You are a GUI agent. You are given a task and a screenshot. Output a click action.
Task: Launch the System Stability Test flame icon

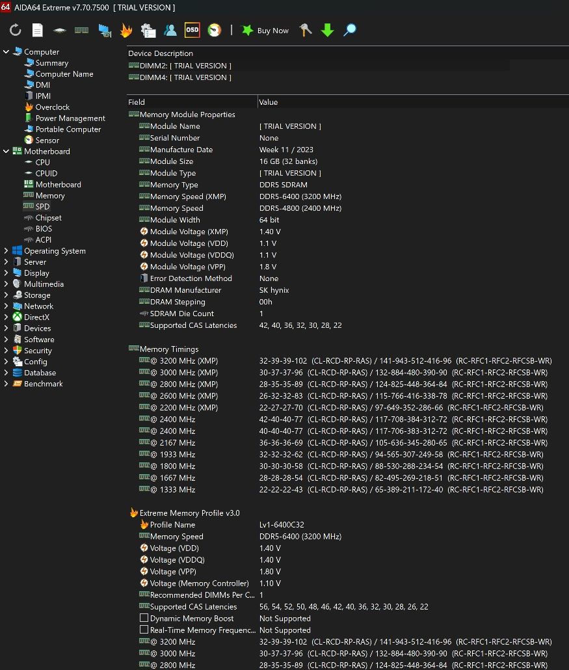[x=126, y=31]
